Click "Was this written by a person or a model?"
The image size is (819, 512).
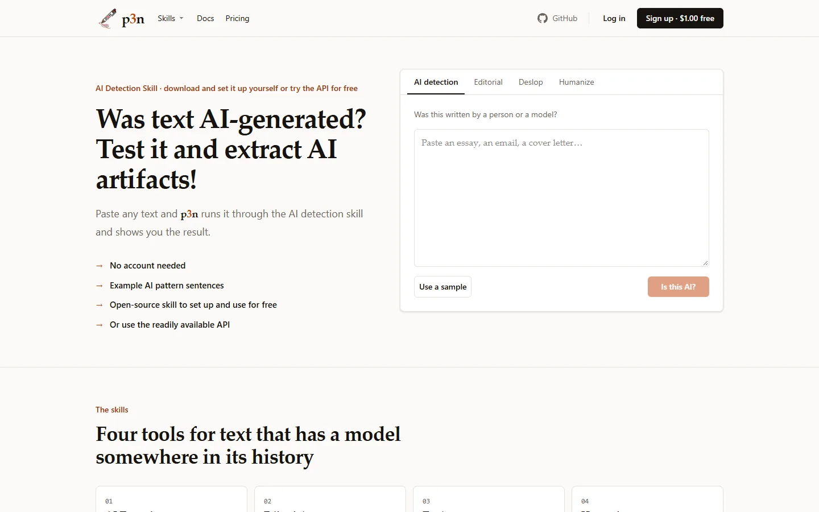[486, 114]
